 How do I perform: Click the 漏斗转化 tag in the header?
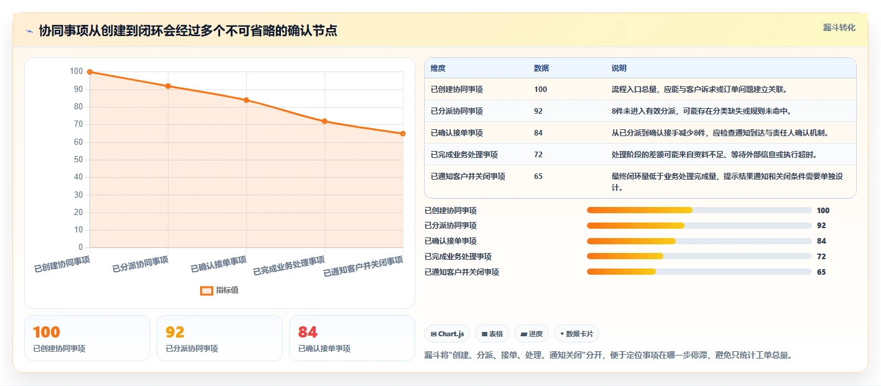click(x=839, y=27)
